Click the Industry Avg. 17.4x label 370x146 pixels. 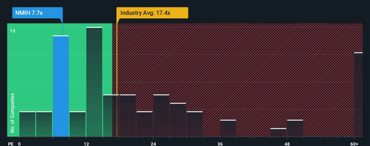point(152,13)
